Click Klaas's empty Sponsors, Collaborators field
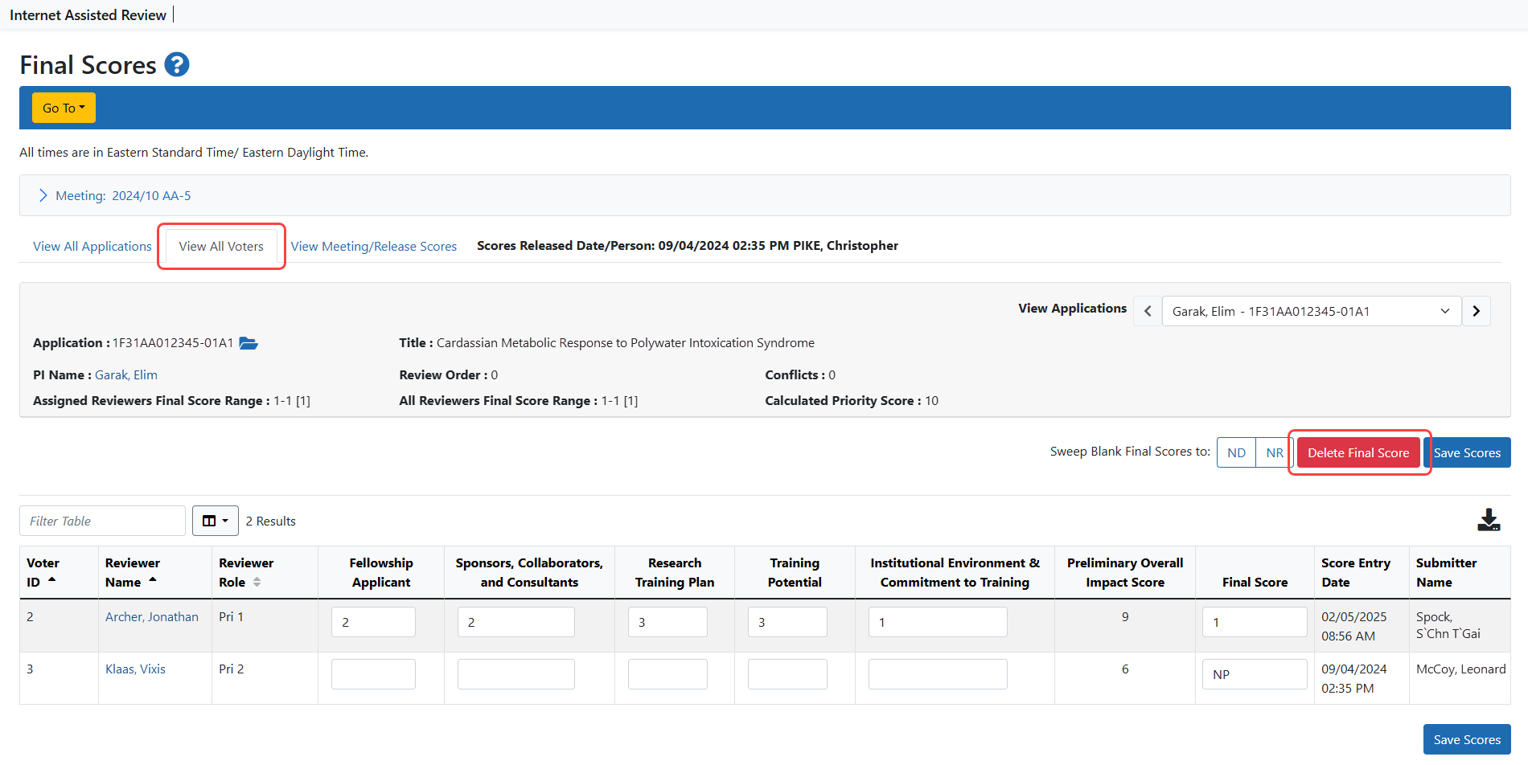 [516, 674]
